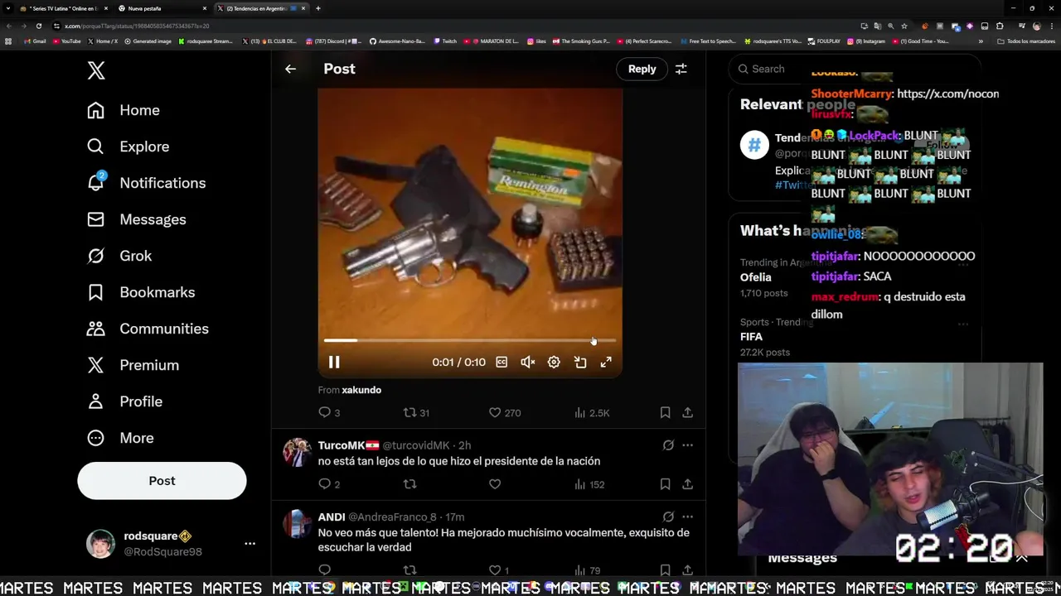Viewport: 1061px width, 596px height.
Task: Reply to TurcoMK's comment
Action: coord(329,484)
